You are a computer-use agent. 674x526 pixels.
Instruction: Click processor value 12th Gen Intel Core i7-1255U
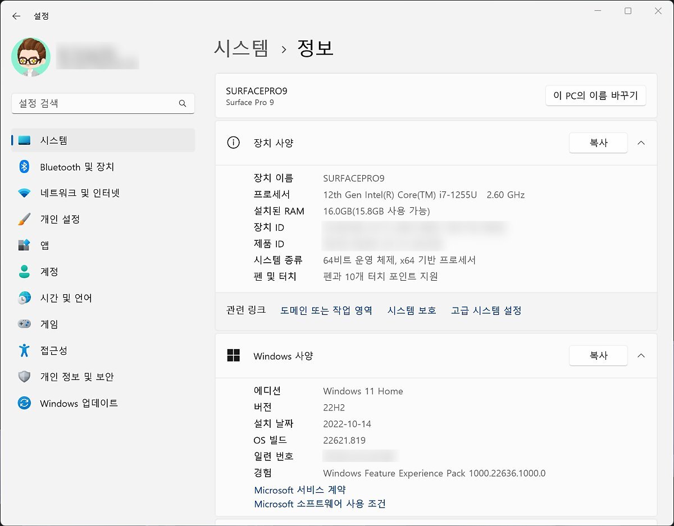click(424, 195)
